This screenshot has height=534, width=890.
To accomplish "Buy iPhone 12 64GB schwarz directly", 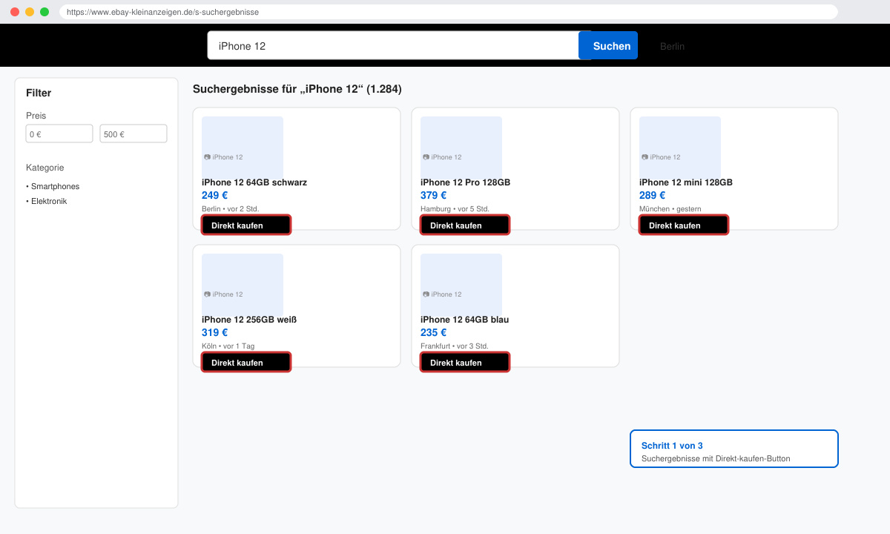I will [x=246, y=225].
